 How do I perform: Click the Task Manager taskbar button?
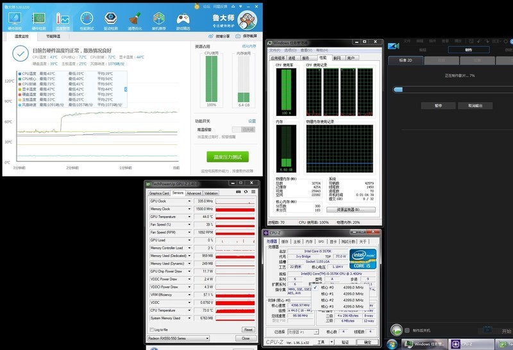pos(425,344)
